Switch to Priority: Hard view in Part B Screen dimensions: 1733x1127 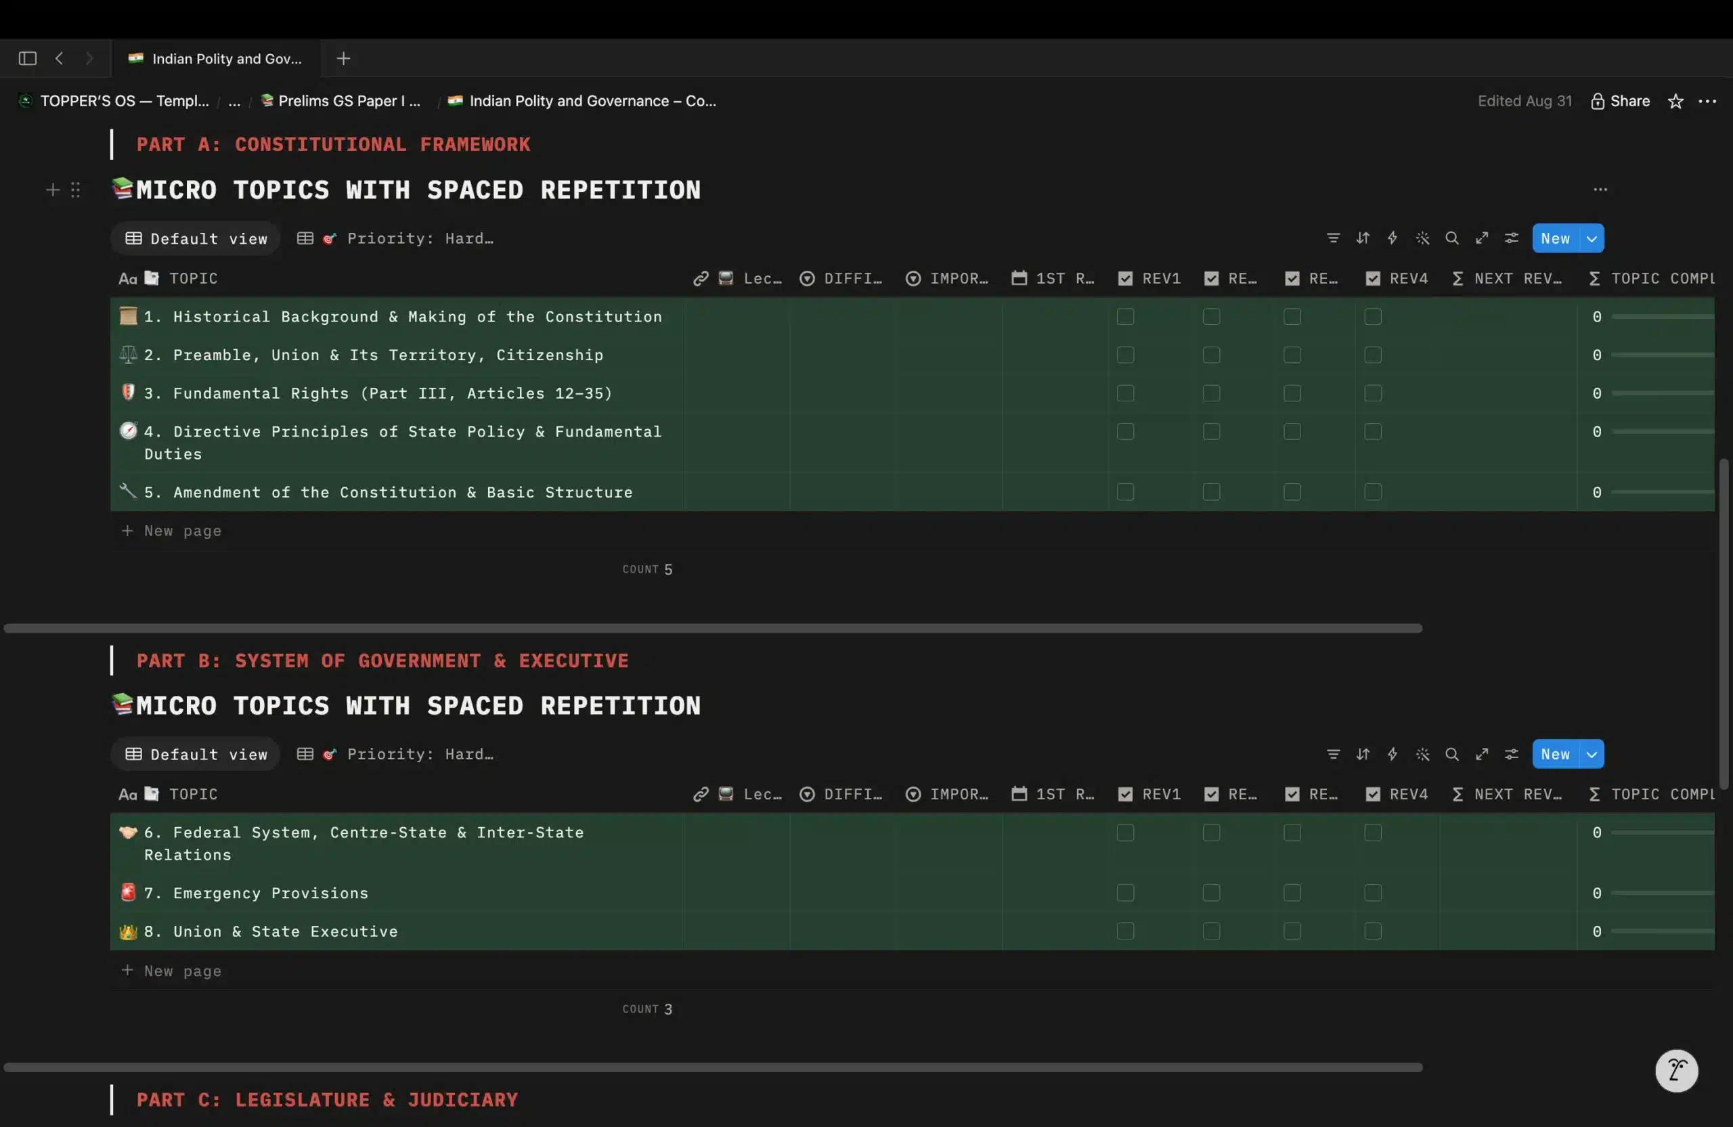pos(396,754)
